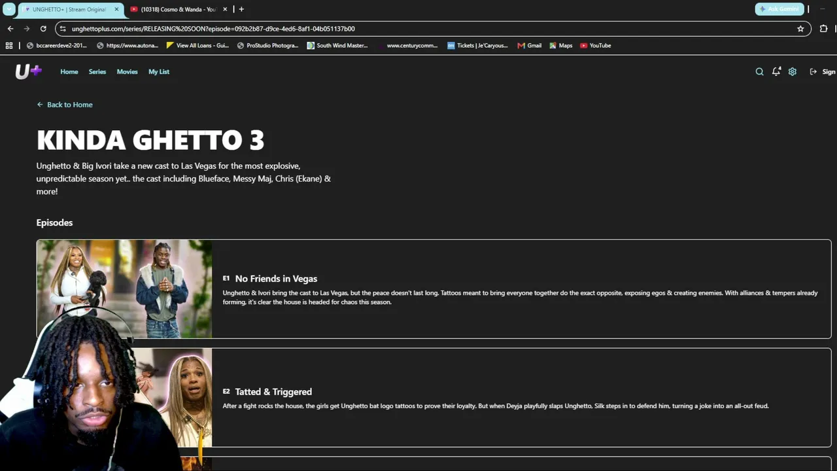Focus the address bar URL
The width and height of the screenshot is (837, 471).
(x=213, y=29)
